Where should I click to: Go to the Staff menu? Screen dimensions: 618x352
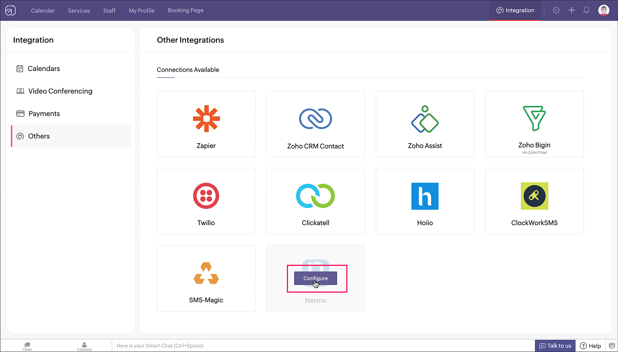(109, 10)
